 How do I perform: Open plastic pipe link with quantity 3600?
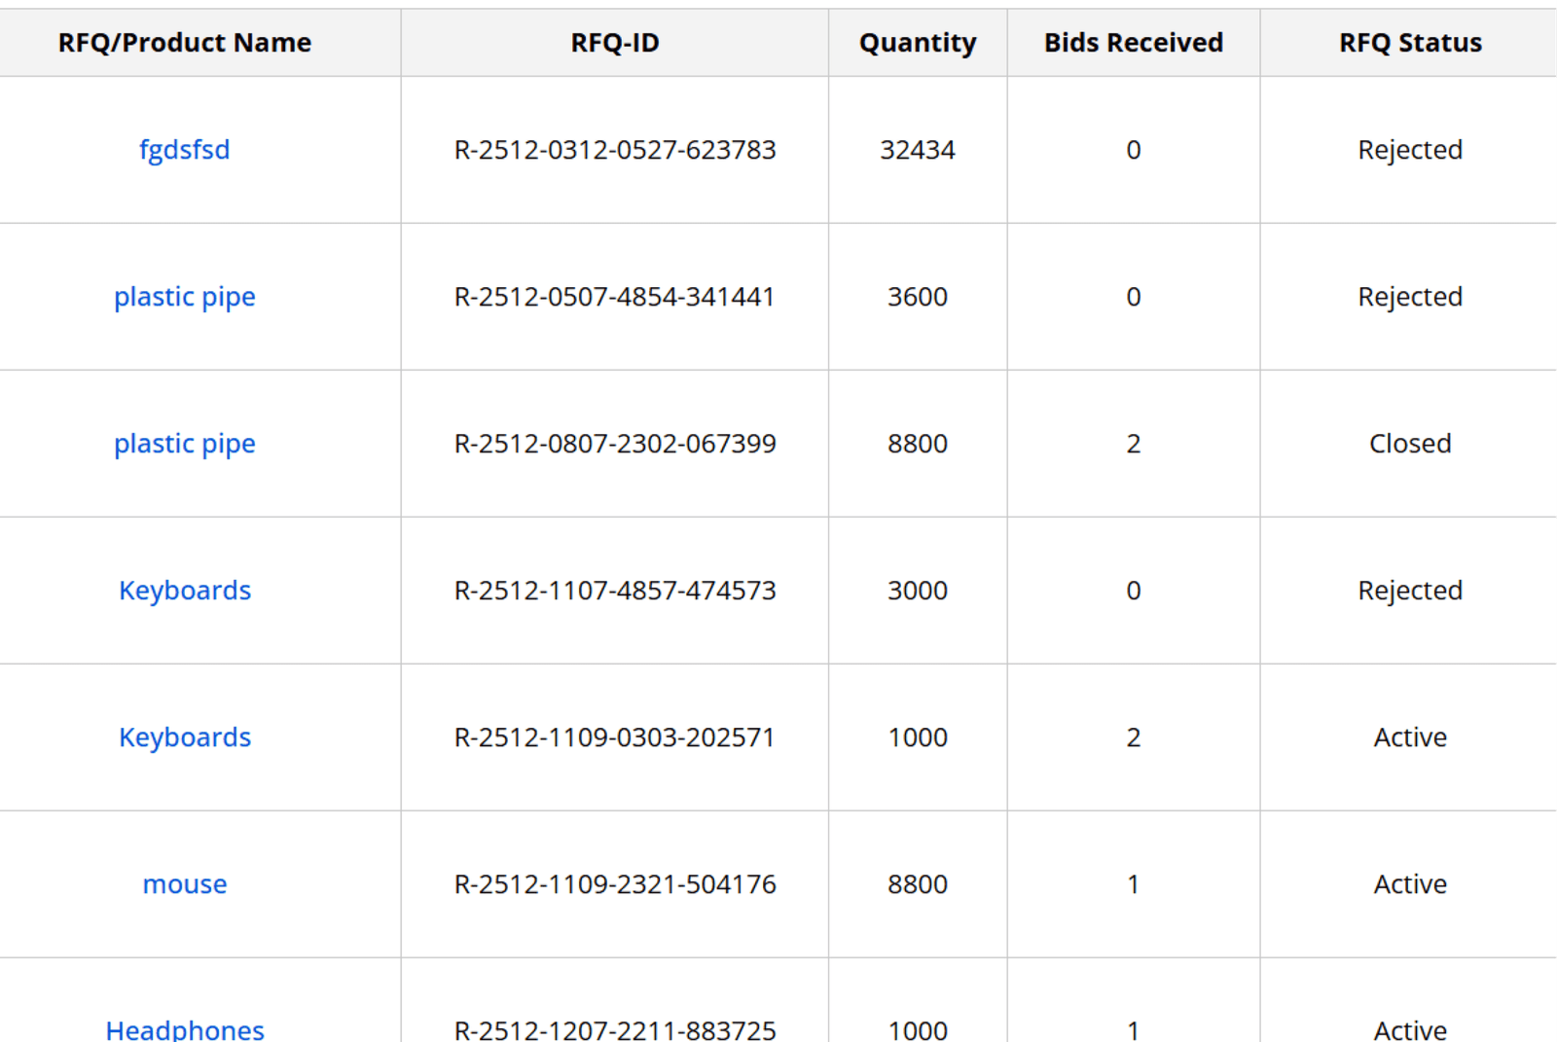coord(184,297)
